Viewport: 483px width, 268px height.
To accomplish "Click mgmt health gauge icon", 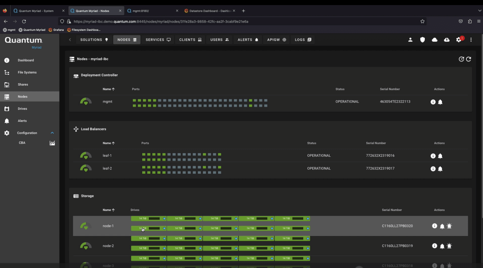I will [86, 102].
